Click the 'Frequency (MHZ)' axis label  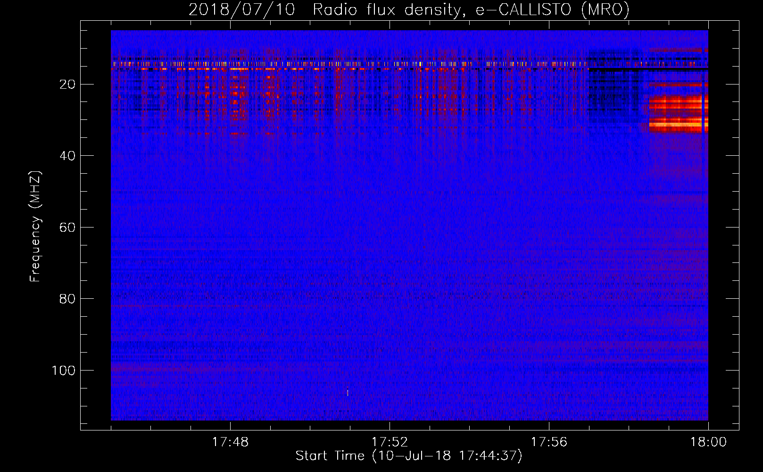coord(35,227)
